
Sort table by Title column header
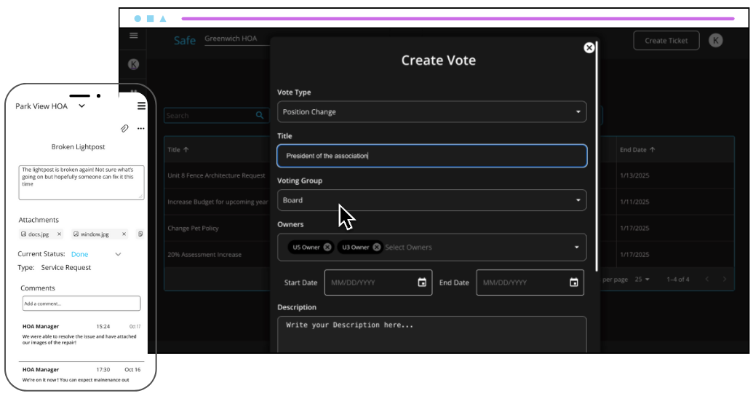178,150
